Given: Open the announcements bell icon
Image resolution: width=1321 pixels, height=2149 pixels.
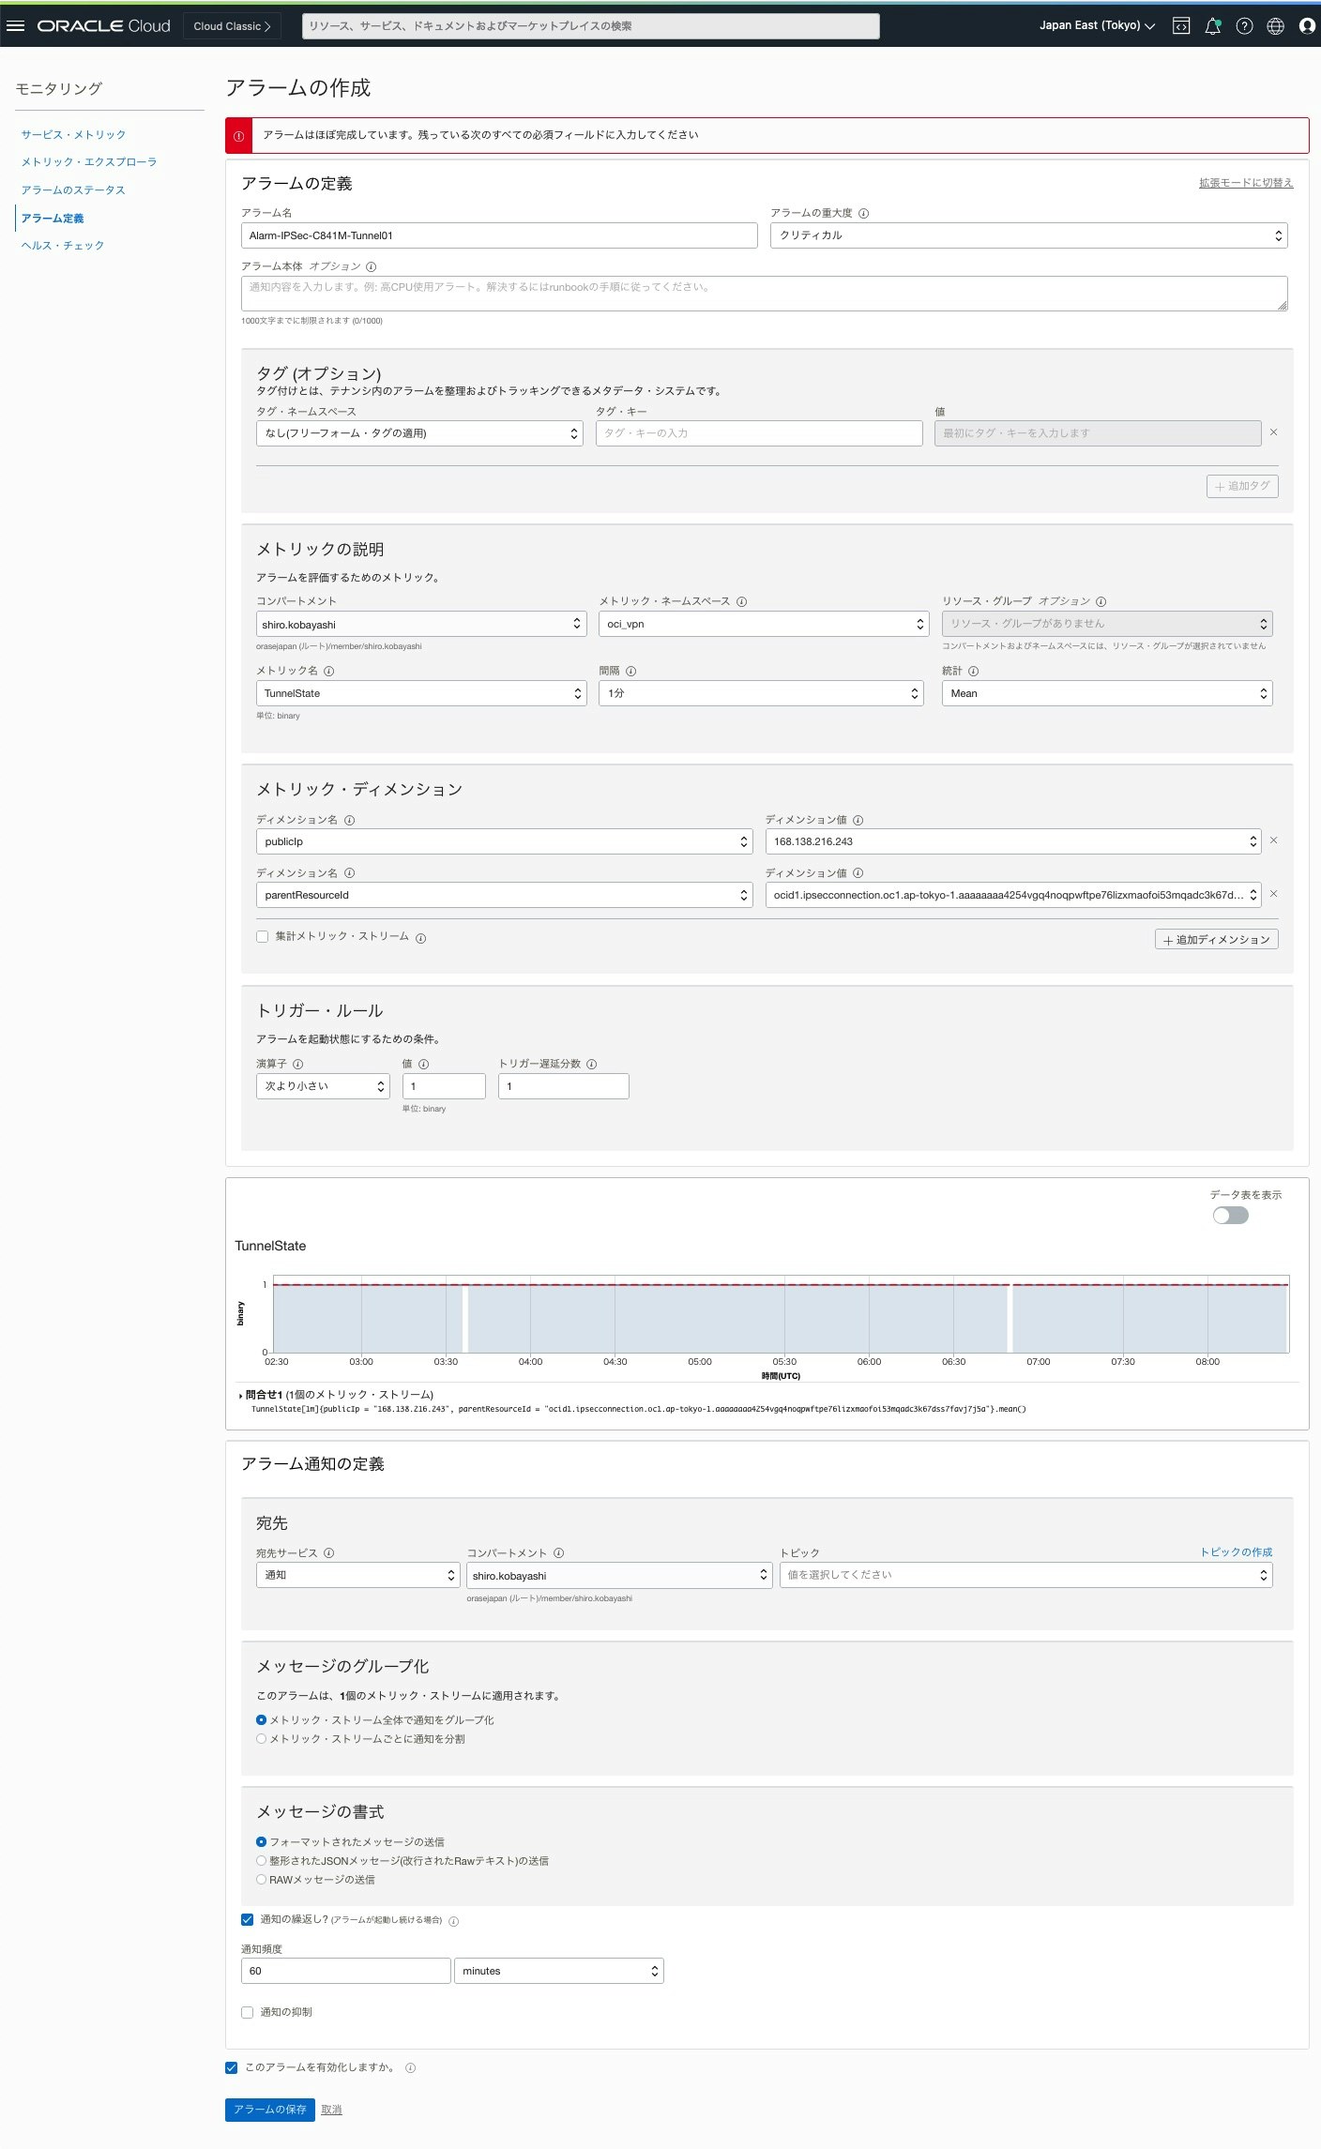Looking at the screenshot, I should coord(1212,26).
